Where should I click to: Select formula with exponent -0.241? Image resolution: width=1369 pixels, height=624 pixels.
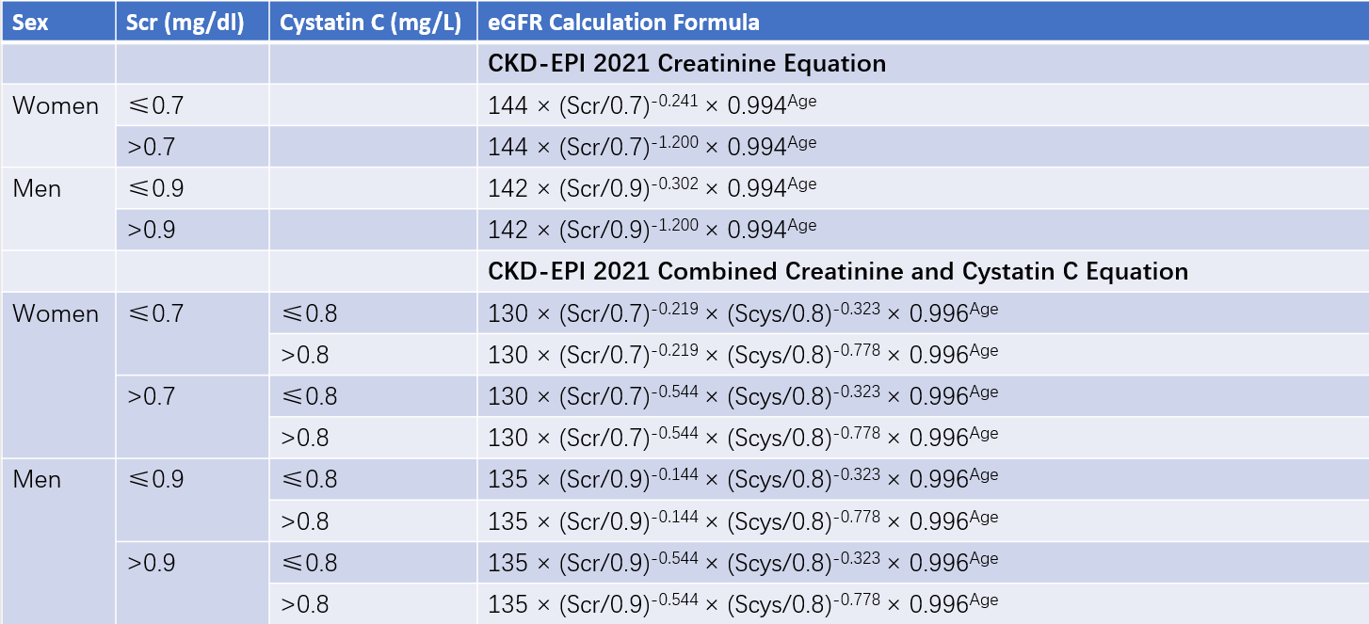[652, 106]
